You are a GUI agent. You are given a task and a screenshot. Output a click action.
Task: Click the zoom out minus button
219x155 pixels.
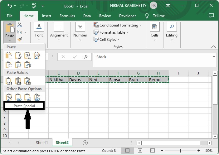click(x=162, y=151)
